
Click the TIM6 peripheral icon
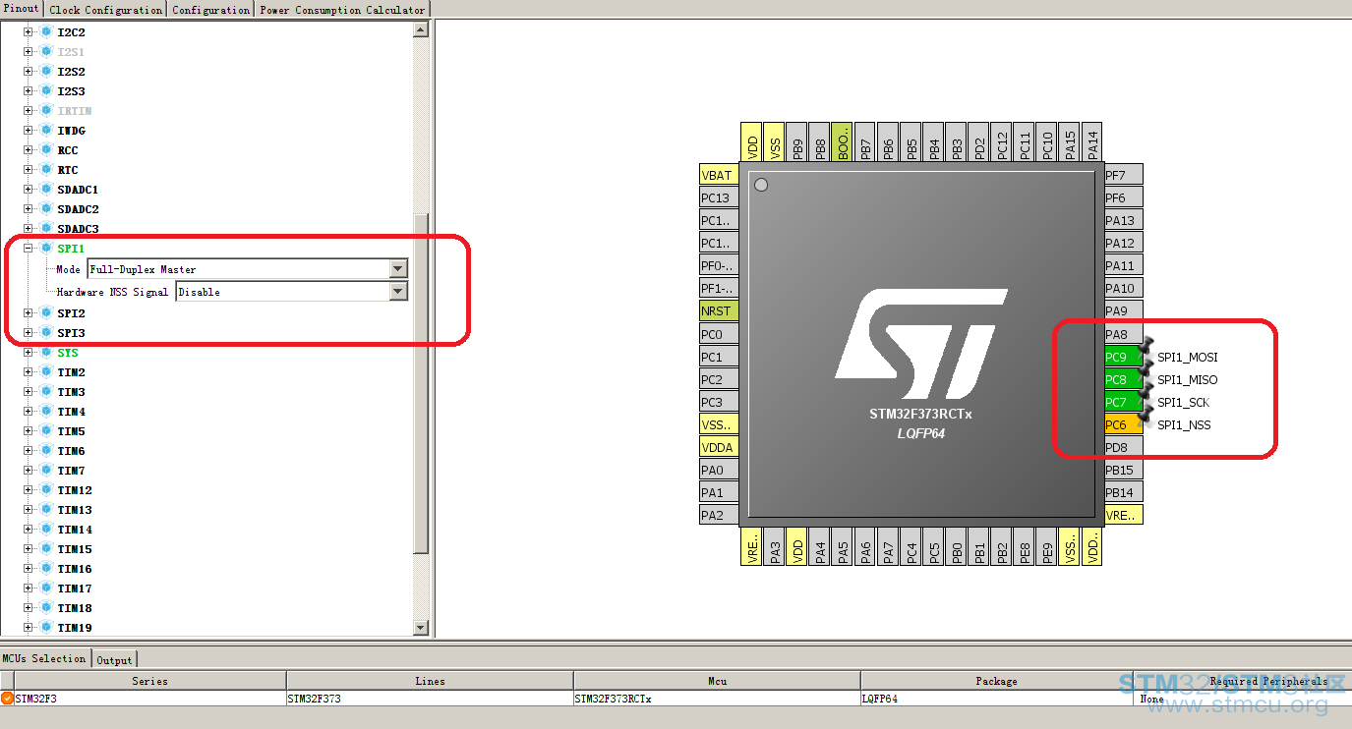tap(45, 451)
